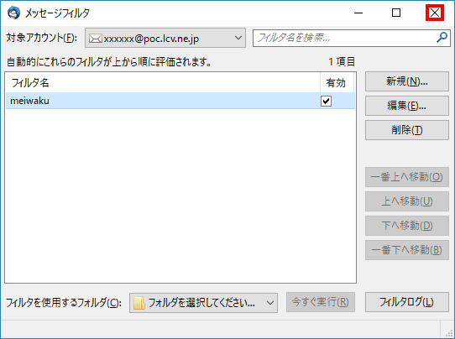Click the 今すぐ実行(R) run now button

tap(321, 302)
